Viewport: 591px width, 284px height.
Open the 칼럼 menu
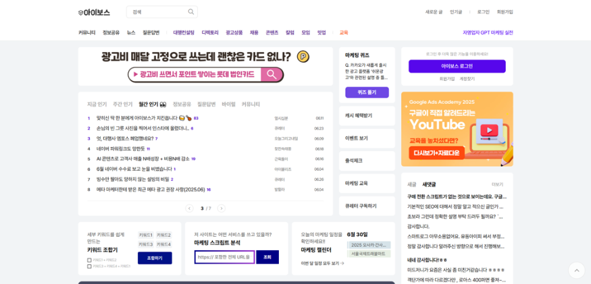[x=290, y=32]
